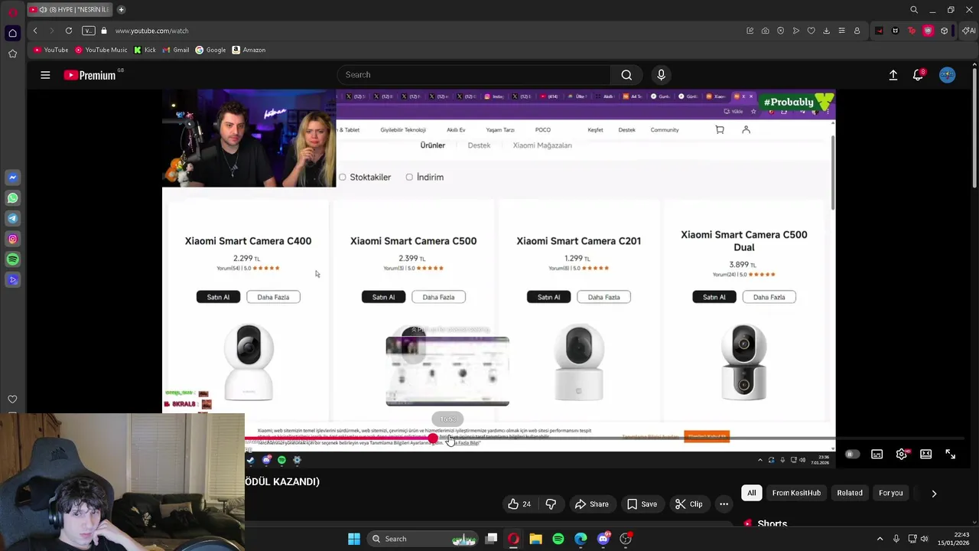Click the address bar URL youtube.com/watch

pos(151,31)
